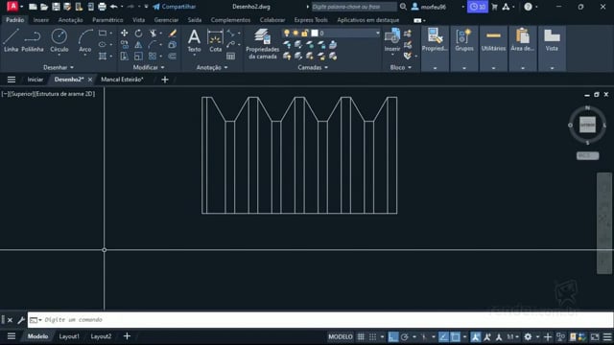Activate the Copy tool
Image resolution: width=614 pixels, height=345 pixels.
125,45
